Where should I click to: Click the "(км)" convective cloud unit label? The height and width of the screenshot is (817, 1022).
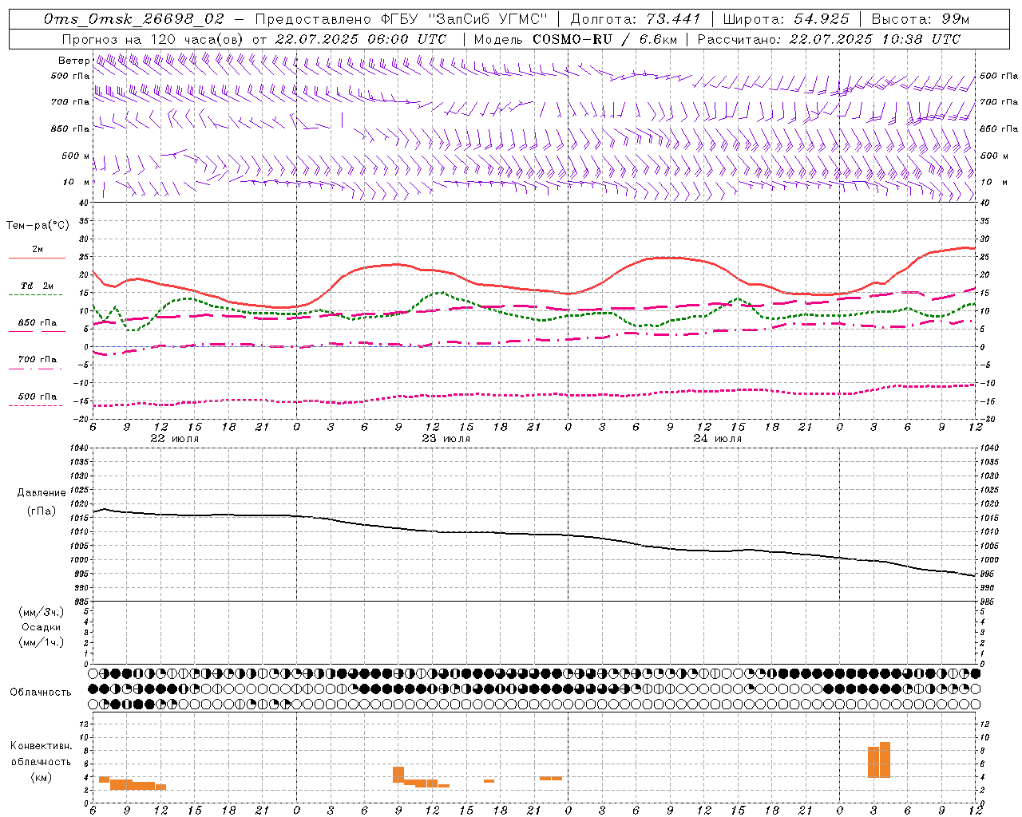click(x=42, y=777)
